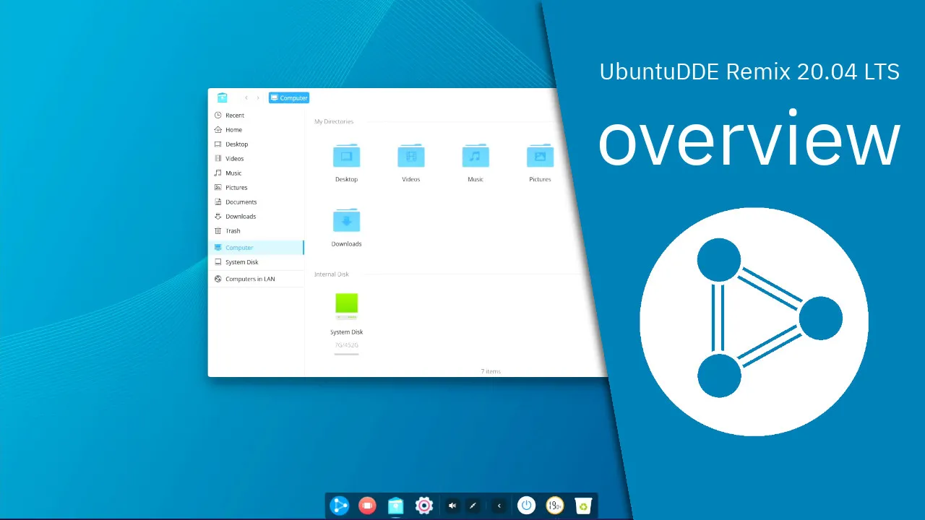This screenshot has width=925, height=520.
Task: Click the System Disk usage bar
Action: point(347,354)
